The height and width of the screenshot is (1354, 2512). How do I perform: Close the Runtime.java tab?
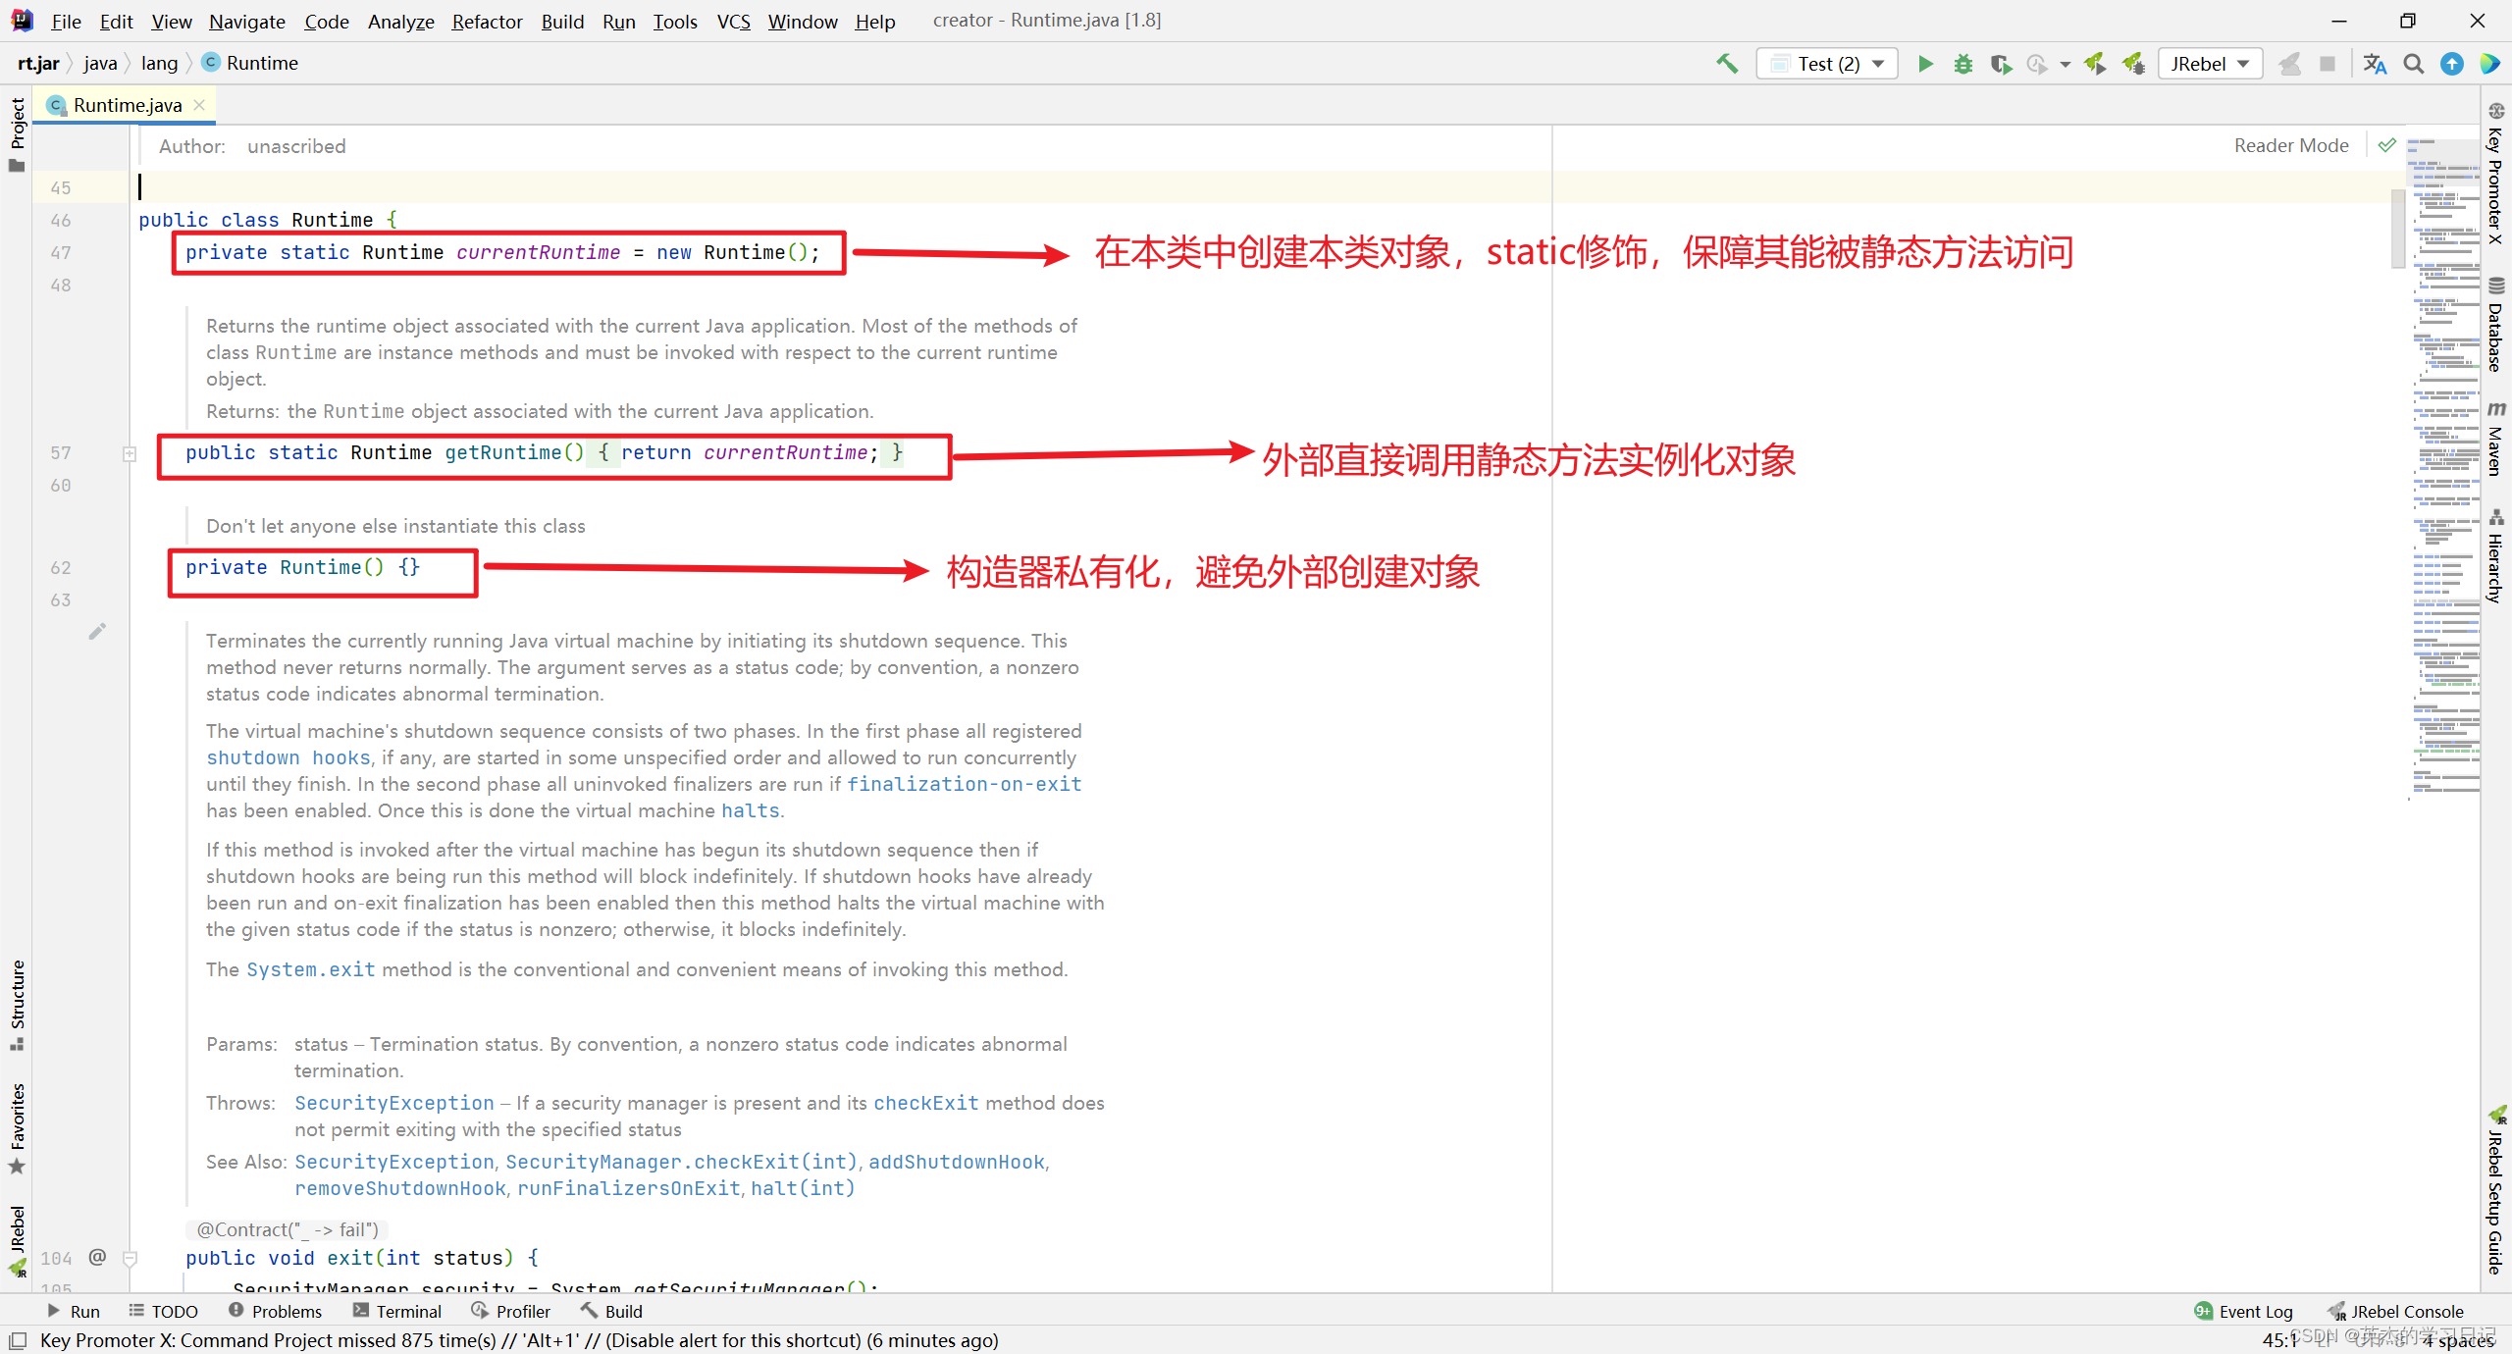[x=200, y=105]
